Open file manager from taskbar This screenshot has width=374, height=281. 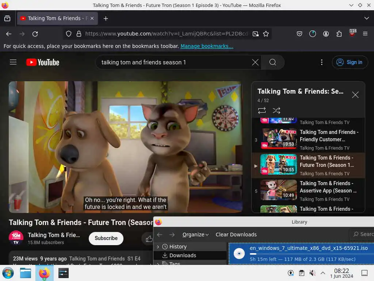pyautogui.click(x=26, y=273)
